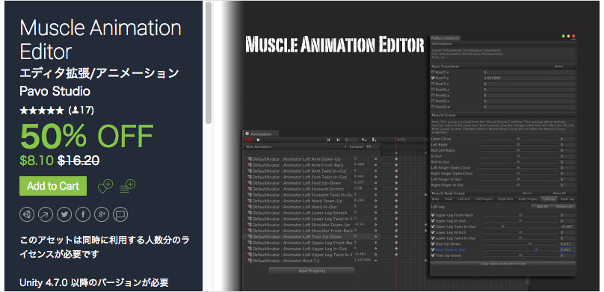Click keyframe diamond beside Left Foot Up-Down value
604x292 pixels.
(x=375, y=182)
